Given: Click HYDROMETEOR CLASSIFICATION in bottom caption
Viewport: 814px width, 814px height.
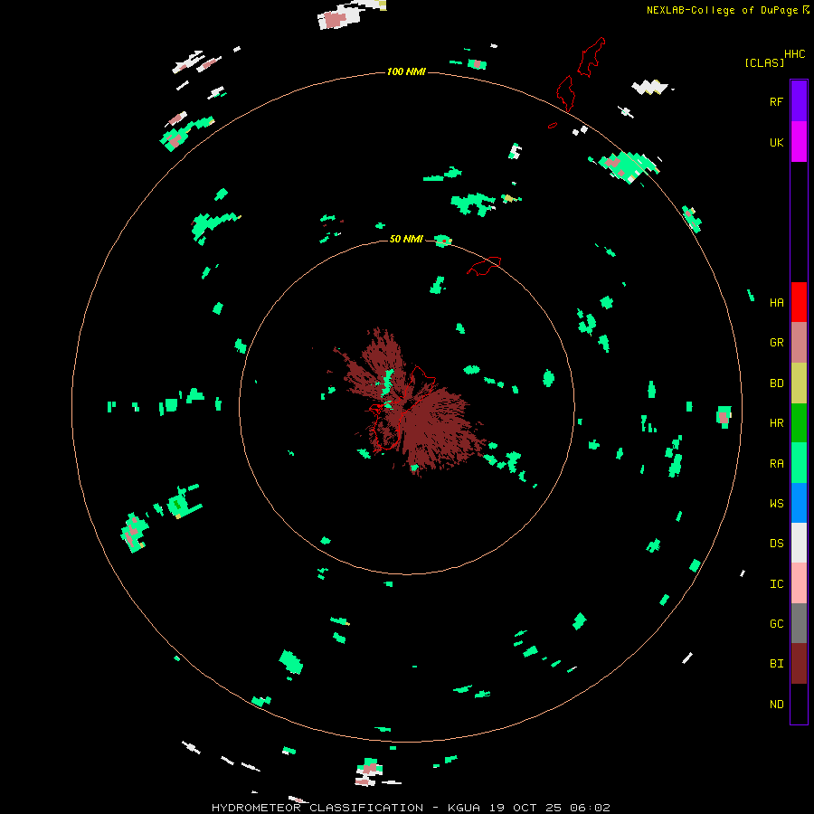Looking at the screenshot, I should coord(317,808).
